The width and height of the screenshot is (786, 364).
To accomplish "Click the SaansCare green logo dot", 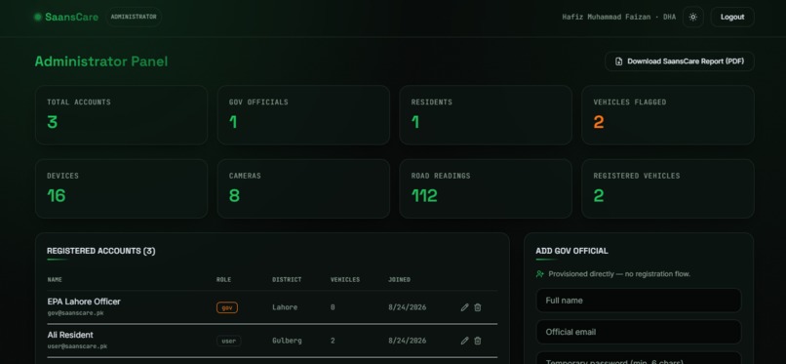I will coord(38,17).
